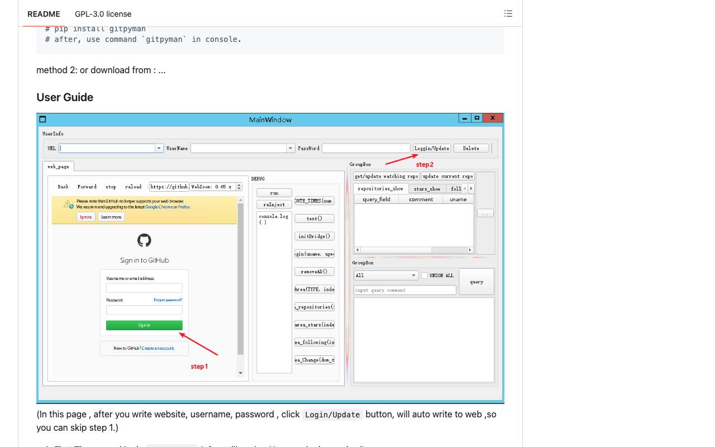Click the uname column header
Screen dimensions: 715x447
tap(458, 199)
